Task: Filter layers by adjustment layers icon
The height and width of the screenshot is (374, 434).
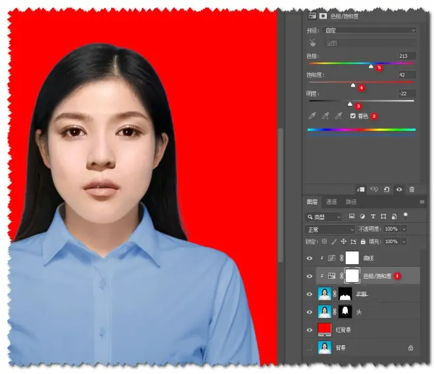Action: pos(362,216)
